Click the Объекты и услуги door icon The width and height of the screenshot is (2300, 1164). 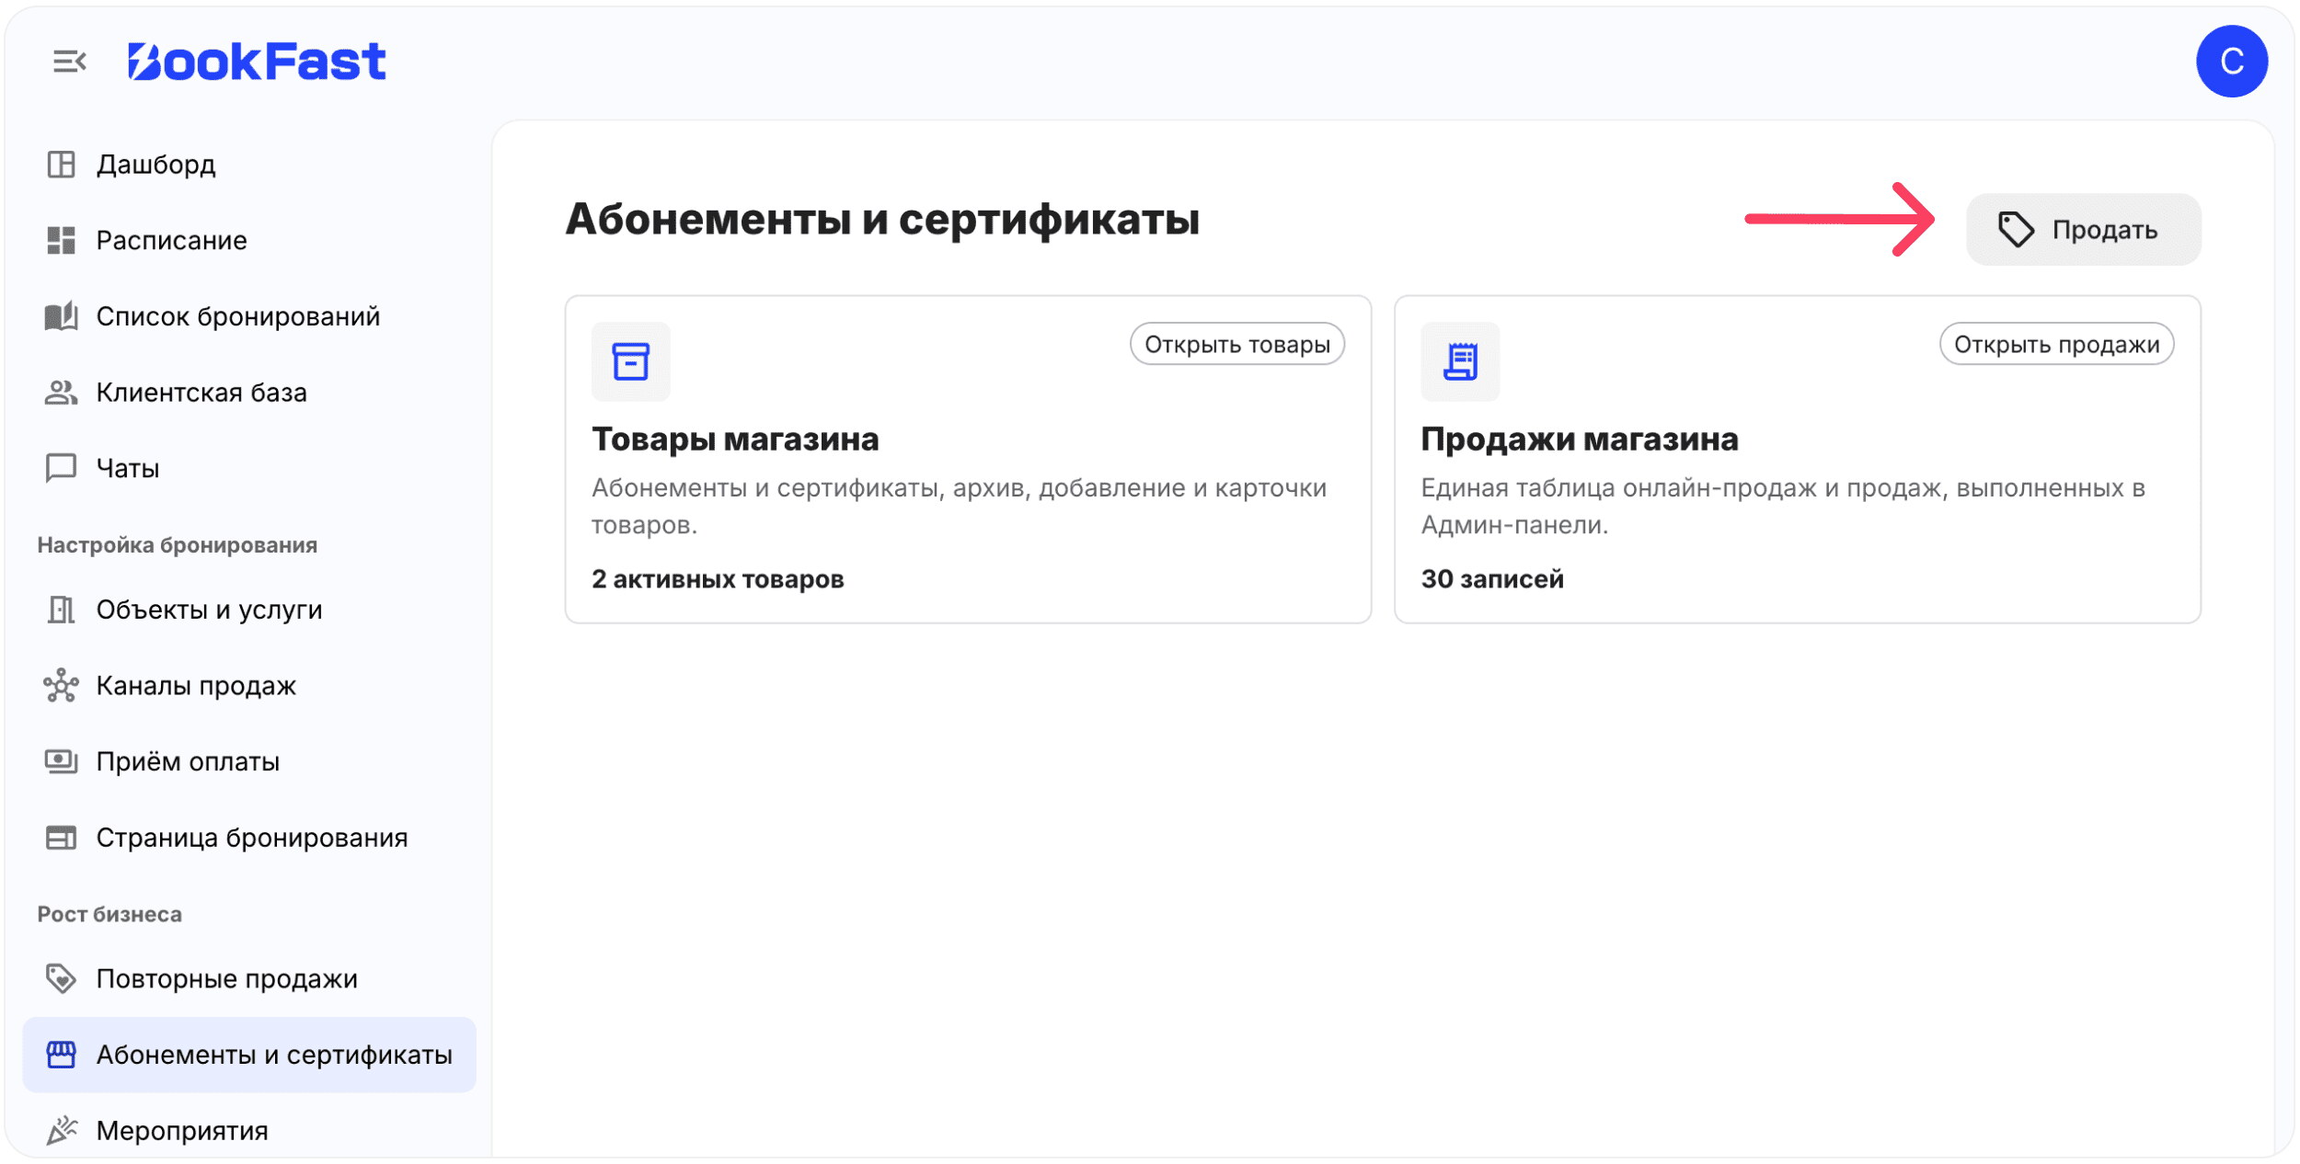[61, 610]
